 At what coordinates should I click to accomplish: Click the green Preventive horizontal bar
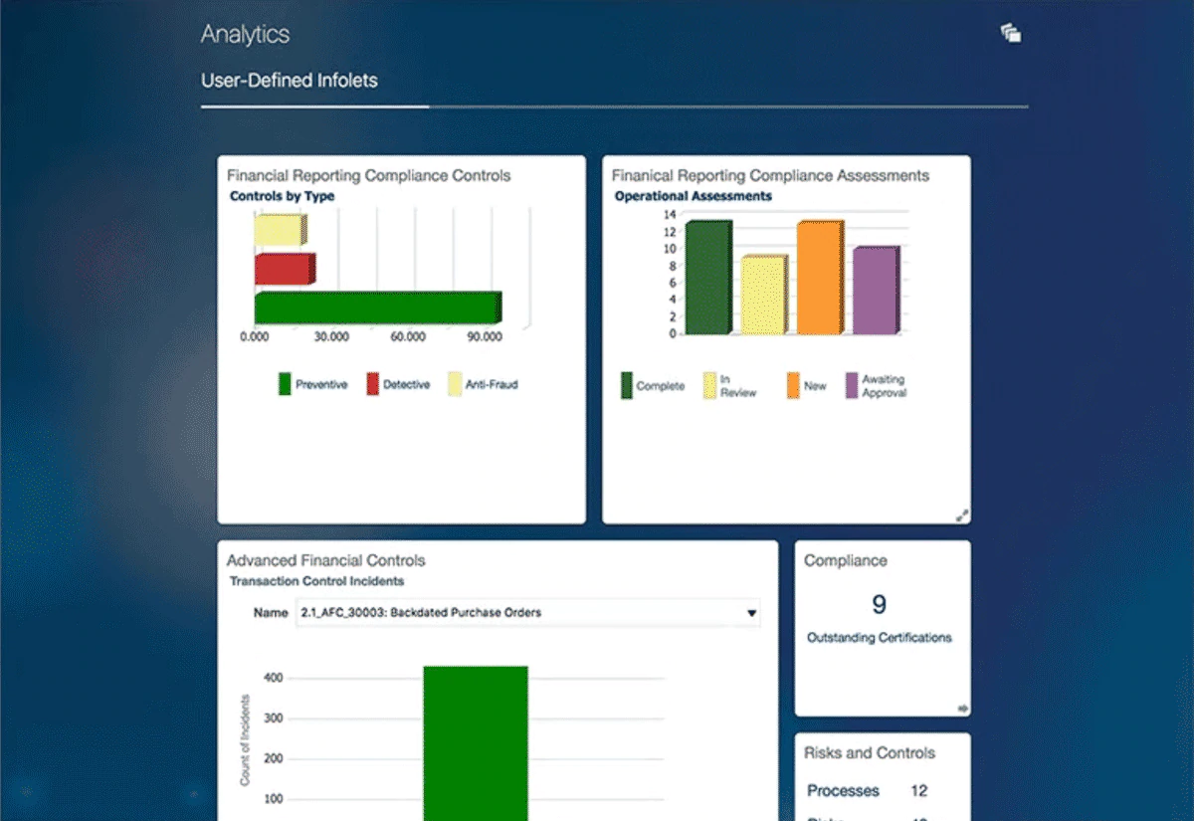(376, 308)
